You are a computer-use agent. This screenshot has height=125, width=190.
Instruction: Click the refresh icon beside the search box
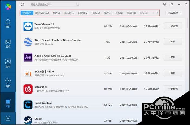point(22,5)
